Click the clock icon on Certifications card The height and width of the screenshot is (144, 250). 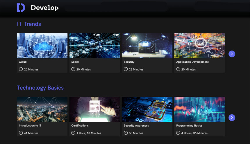73,133
